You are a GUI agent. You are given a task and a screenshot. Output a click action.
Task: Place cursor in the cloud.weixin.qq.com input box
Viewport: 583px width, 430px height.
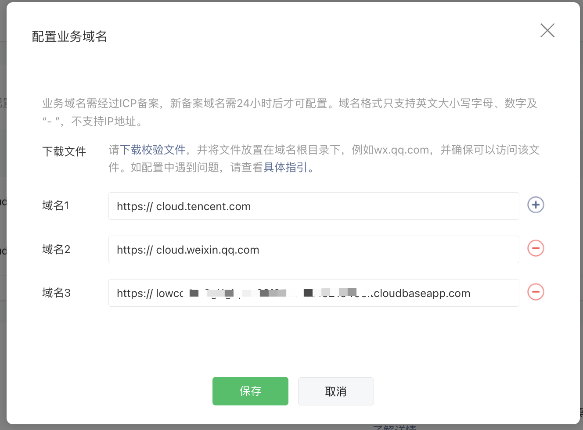(x=313, y=249)
